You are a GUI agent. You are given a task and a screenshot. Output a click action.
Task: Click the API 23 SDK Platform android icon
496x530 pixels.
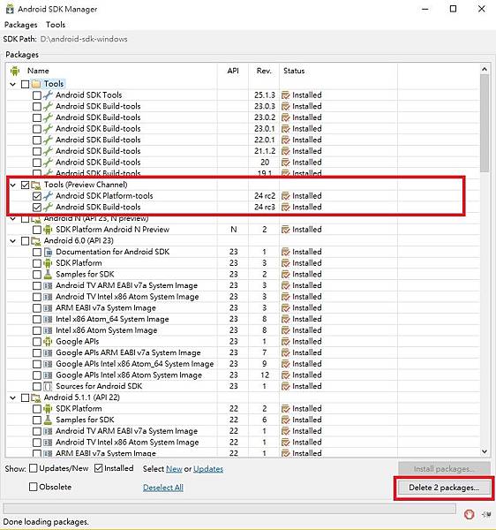point(48,263)
